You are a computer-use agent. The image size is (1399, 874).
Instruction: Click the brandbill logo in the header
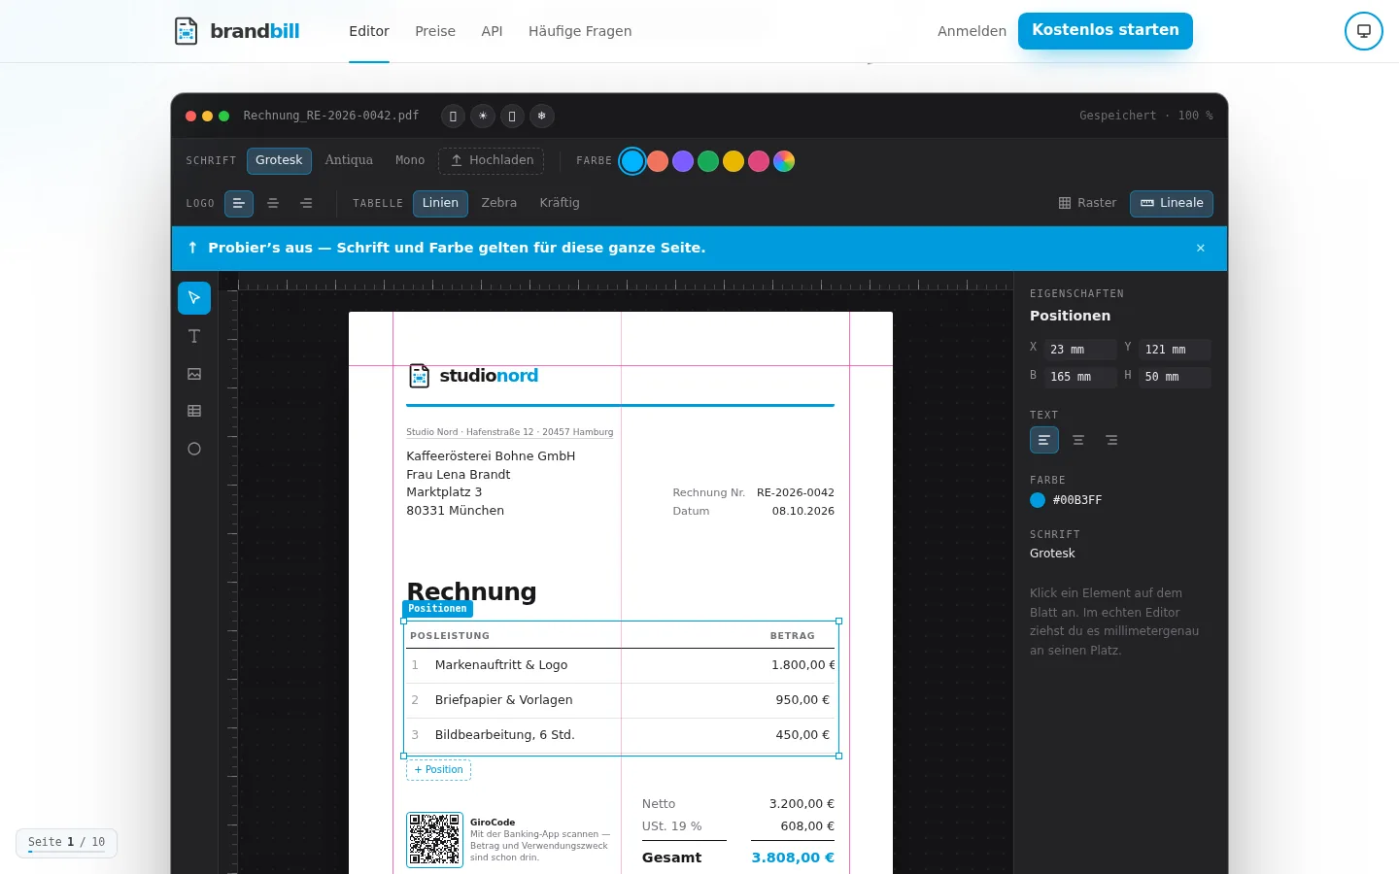(236, 31)
